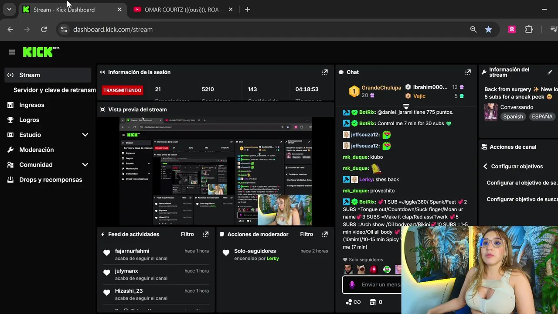Edit stream information with pencil icon
The image size is (558, 314).
tap(550, 72)
